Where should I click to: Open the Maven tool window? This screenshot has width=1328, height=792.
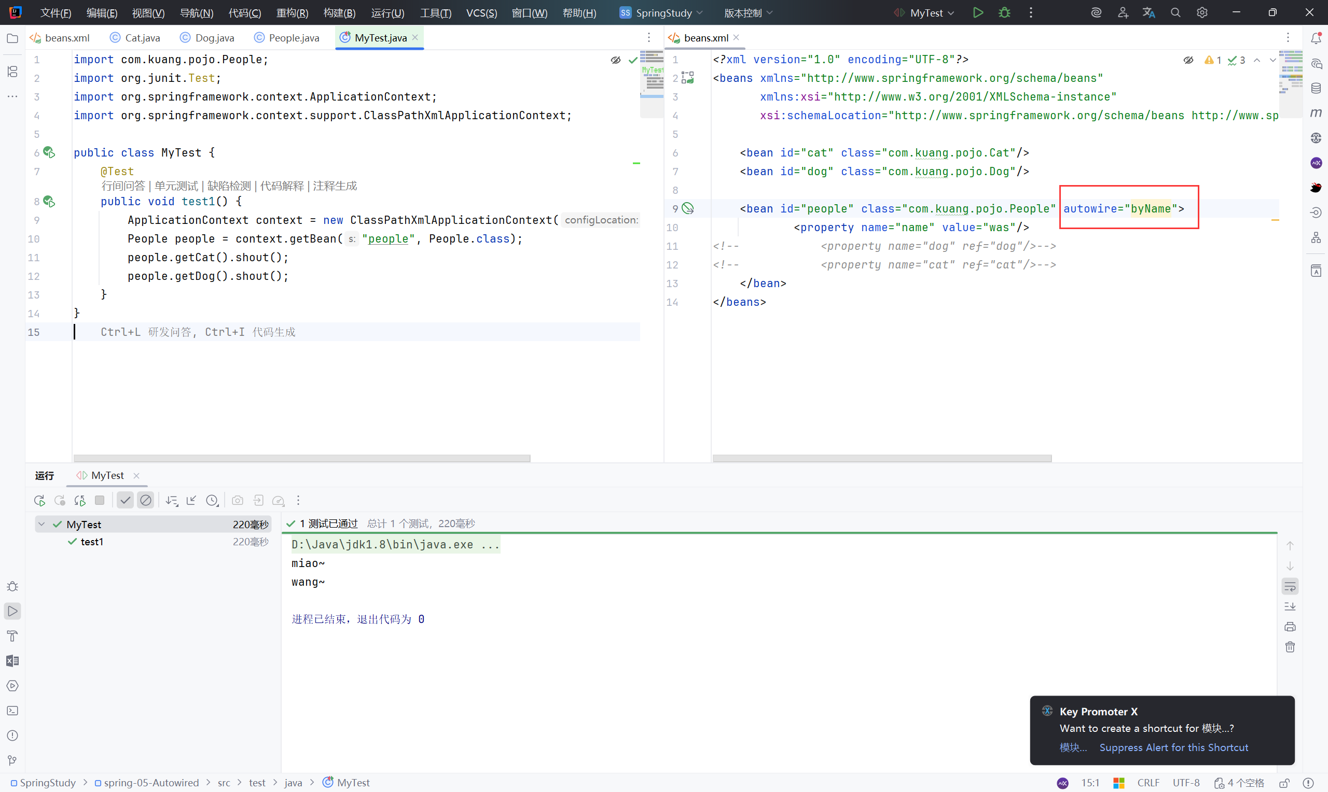click(x=1316, y=113)
